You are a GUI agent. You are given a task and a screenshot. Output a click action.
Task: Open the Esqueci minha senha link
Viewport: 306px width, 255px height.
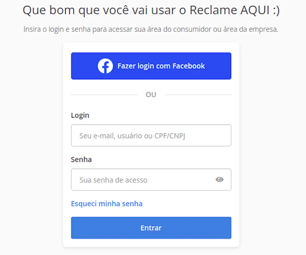click(x=106, y=204)
